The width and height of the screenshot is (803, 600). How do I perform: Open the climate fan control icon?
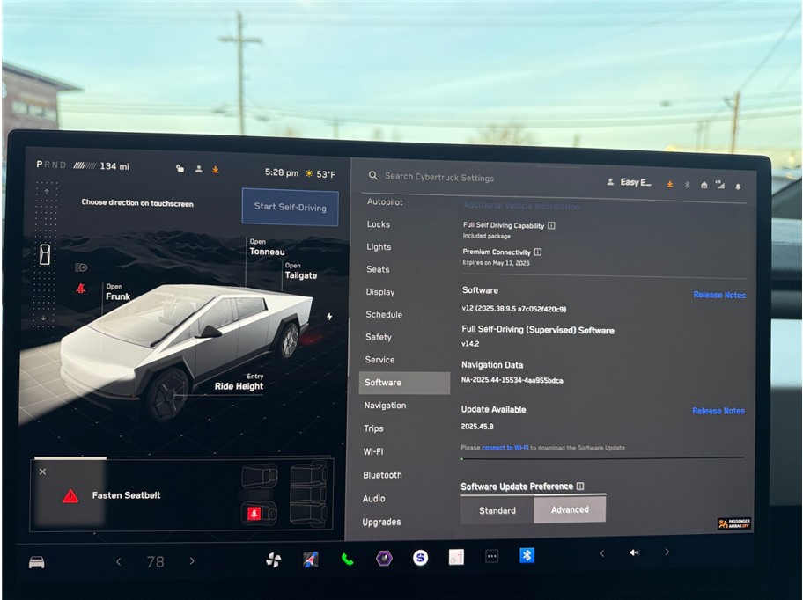tap(273, 560)
